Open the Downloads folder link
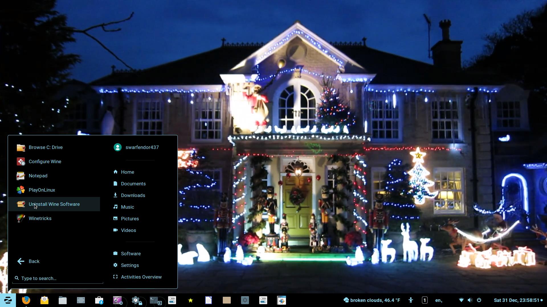The width and height of the screenshot is (547, 307). 133,195
